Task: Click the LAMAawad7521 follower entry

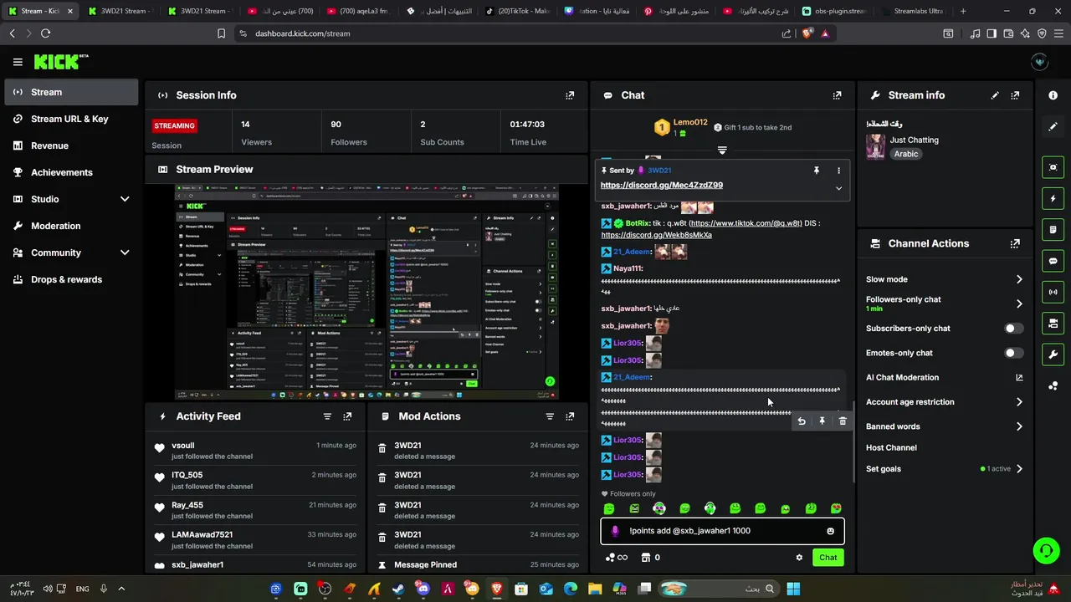Action: [255, 540]
